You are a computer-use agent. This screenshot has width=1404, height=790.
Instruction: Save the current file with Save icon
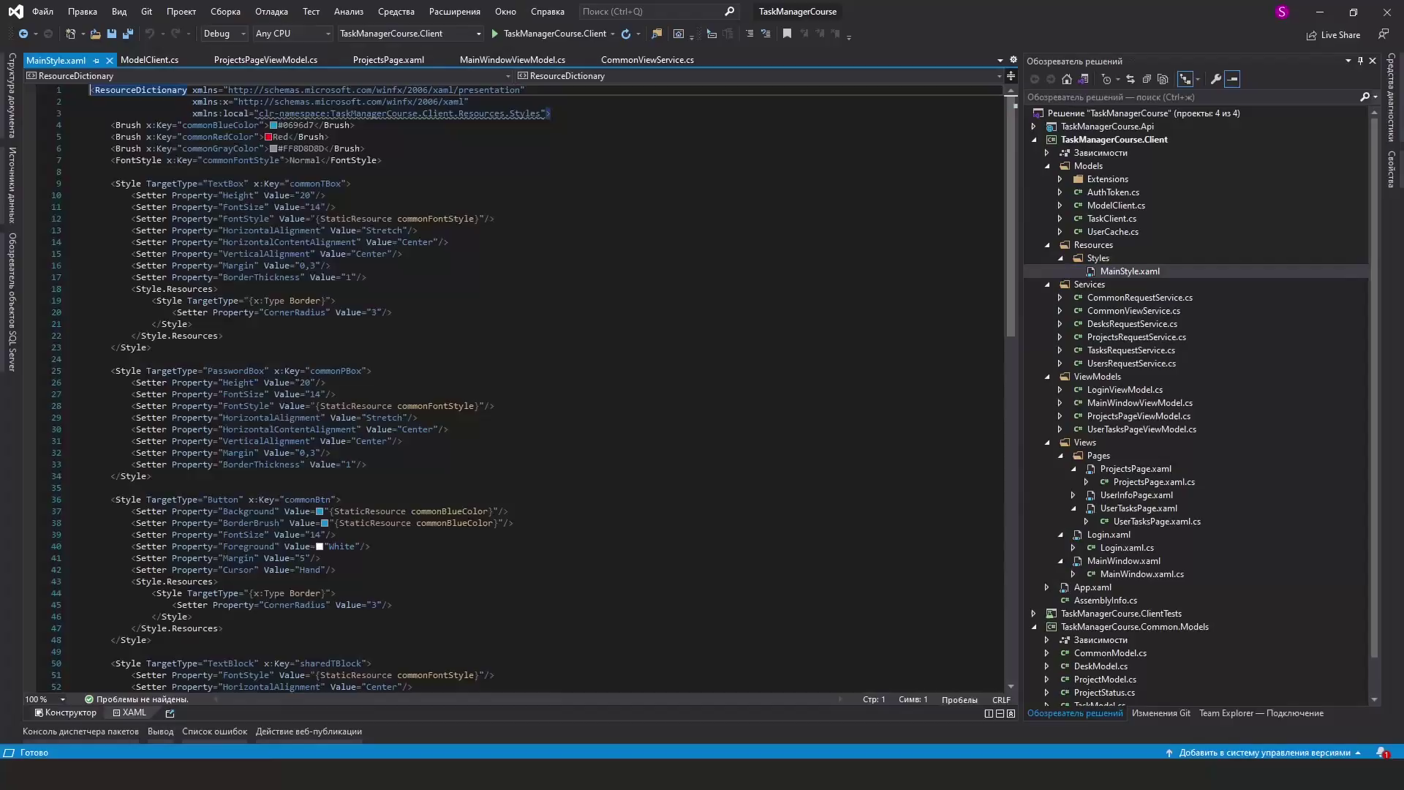coord(112,34)
